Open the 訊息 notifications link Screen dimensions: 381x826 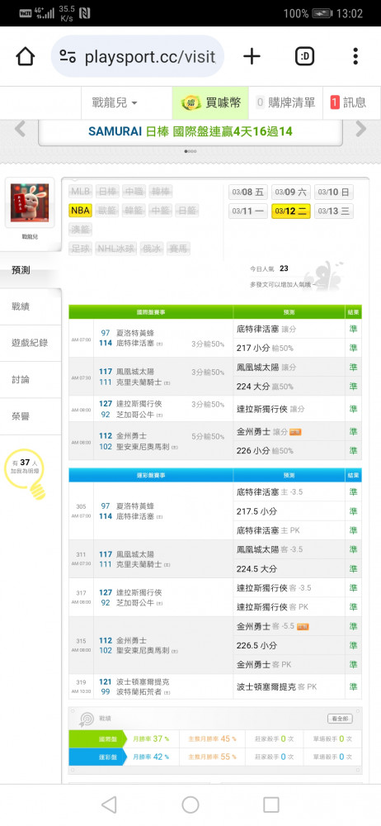[x=348, y=102]
